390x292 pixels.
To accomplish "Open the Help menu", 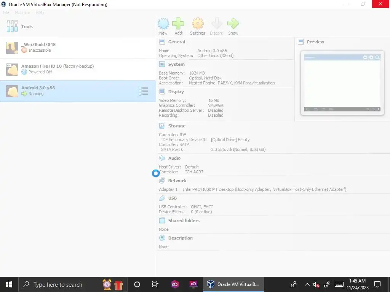I will (x=40, y=13).
